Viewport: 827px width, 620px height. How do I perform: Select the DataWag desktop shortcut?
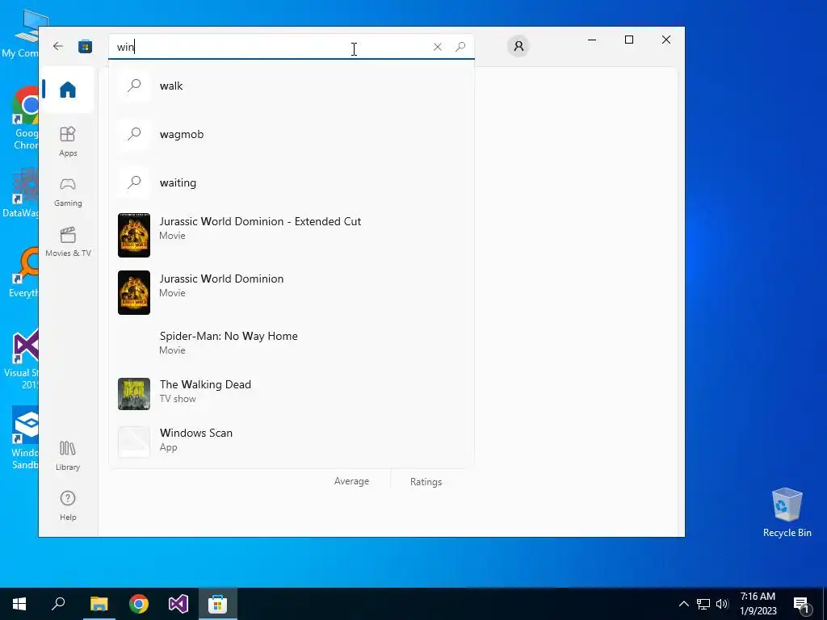coord(21,193)
